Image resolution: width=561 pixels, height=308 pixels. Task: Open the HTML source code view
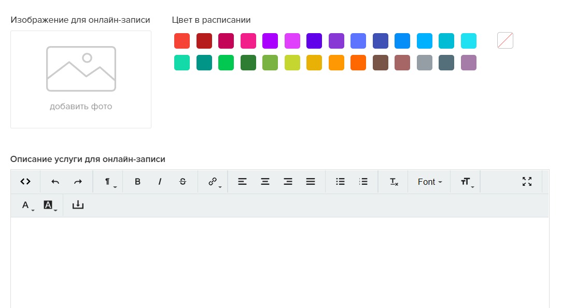click(x=25, y=182)
